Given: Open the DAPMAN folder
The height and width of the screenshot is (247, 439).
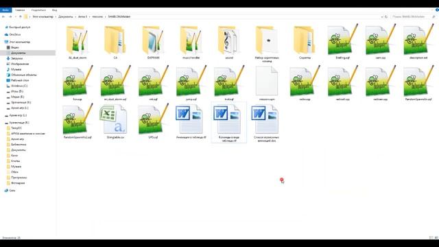Looking at the screenshot, I should [x=153, y=43].
